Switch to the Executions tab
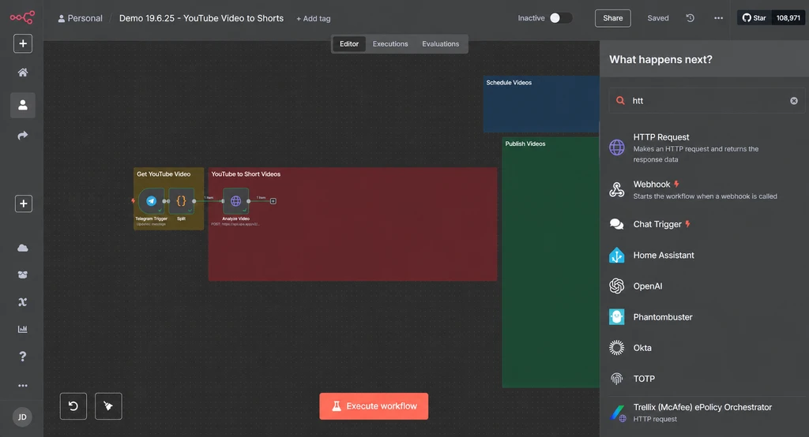This screenshot has width=809, height=437. point(390,44)
